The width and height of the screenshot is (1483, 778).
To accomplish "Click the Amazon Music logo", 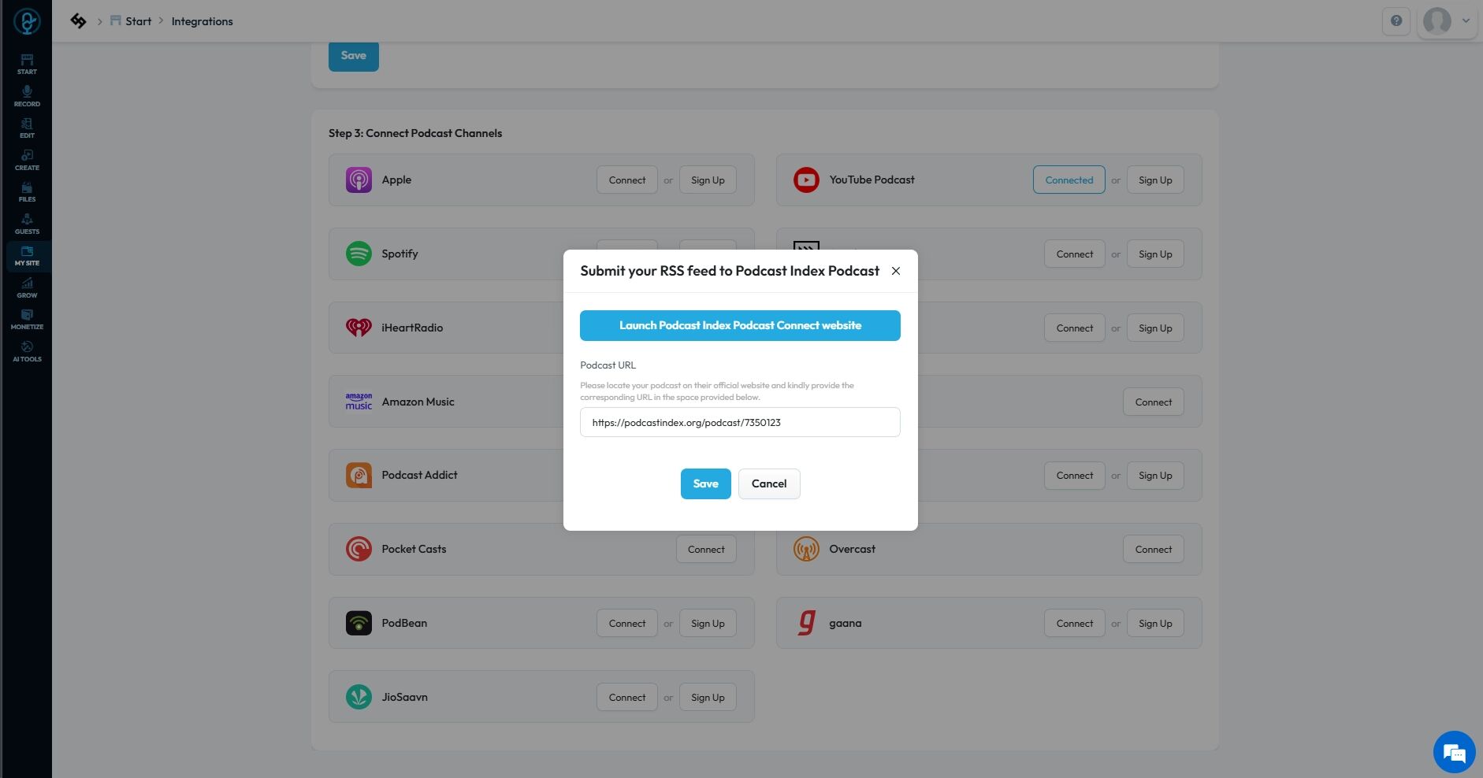I will (x=359, y=402).
